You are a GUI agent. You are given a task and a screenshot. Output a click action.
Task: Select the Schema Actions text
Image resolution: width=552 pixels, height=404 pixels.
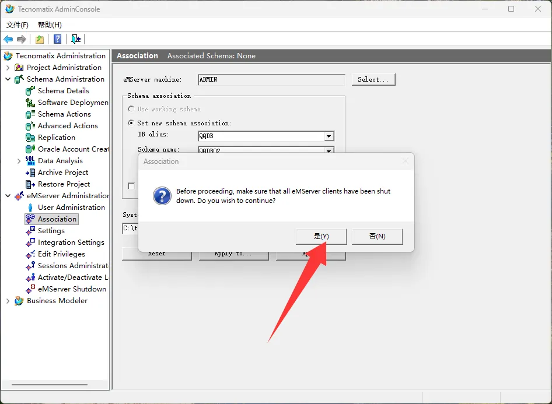tap(64, 114)
